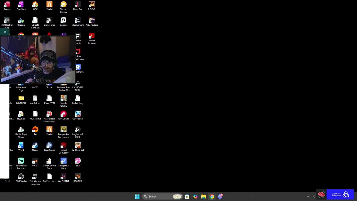357x201 pixels.
Task: Open Word desktop shortcut
Action: pos(21,147)
